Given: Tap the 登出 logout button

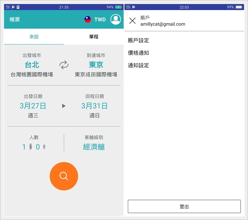Looking at the screenshot, I should pos(184,206).
